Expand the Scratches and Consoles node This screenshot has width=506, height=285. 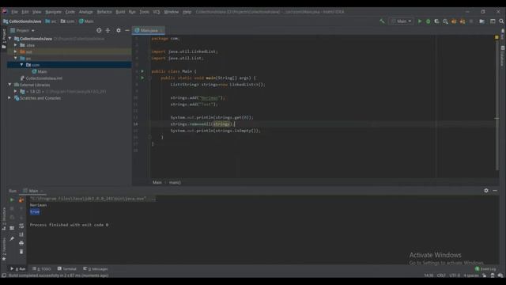point(10,98)
